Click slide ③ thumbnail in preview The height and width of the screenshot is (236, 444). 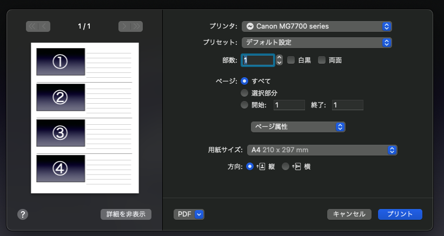(61, 133)
